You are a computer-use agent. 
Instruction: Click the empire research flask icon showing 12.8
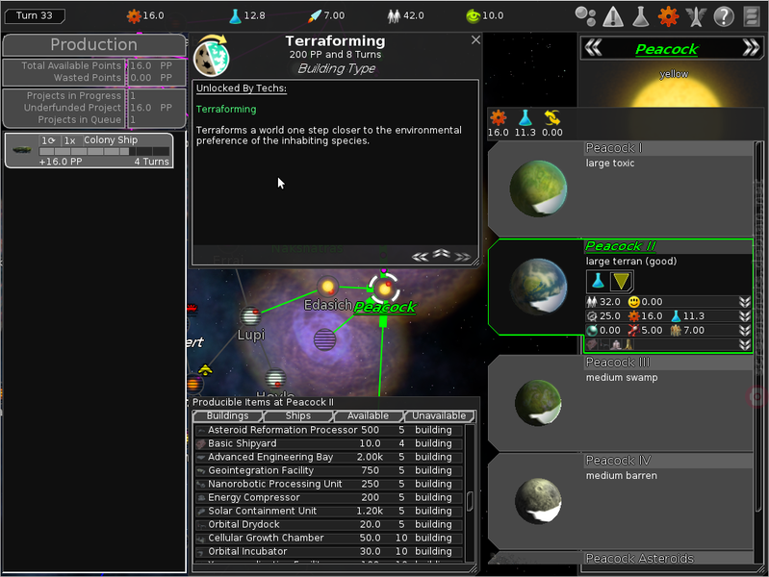point(236,16)
